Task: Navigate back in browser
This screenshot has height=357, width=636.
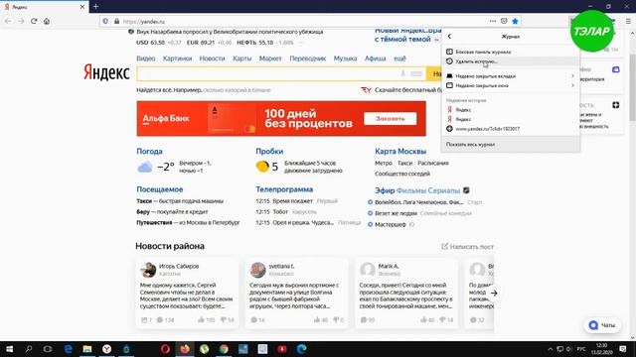Action: 8,21
